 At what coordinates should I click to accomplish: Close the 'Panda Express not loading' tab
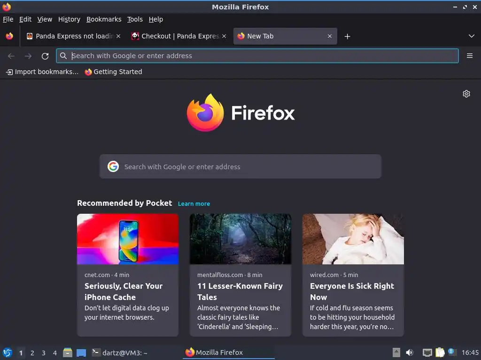118,36
